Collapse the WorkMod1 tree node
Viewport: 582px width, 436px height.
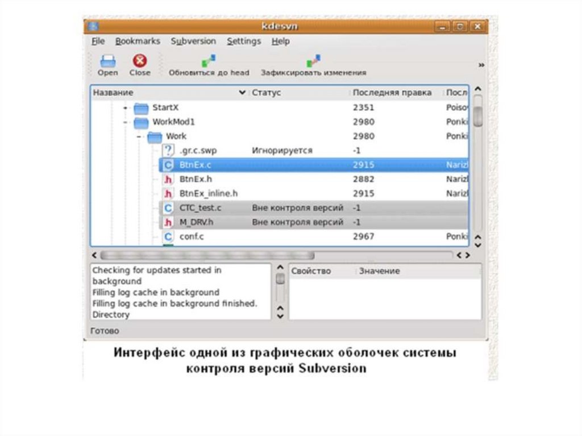(126, 122)
